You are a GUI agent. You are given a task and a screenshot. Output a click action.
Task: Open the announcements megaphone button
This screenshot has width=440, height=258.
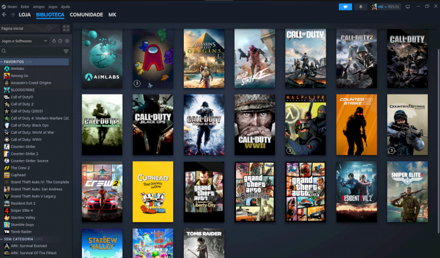click(345, 7)
